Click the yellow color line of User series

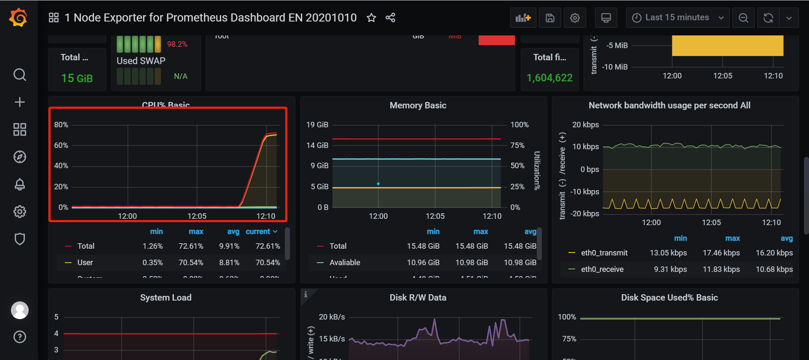[x=68, y=263]
